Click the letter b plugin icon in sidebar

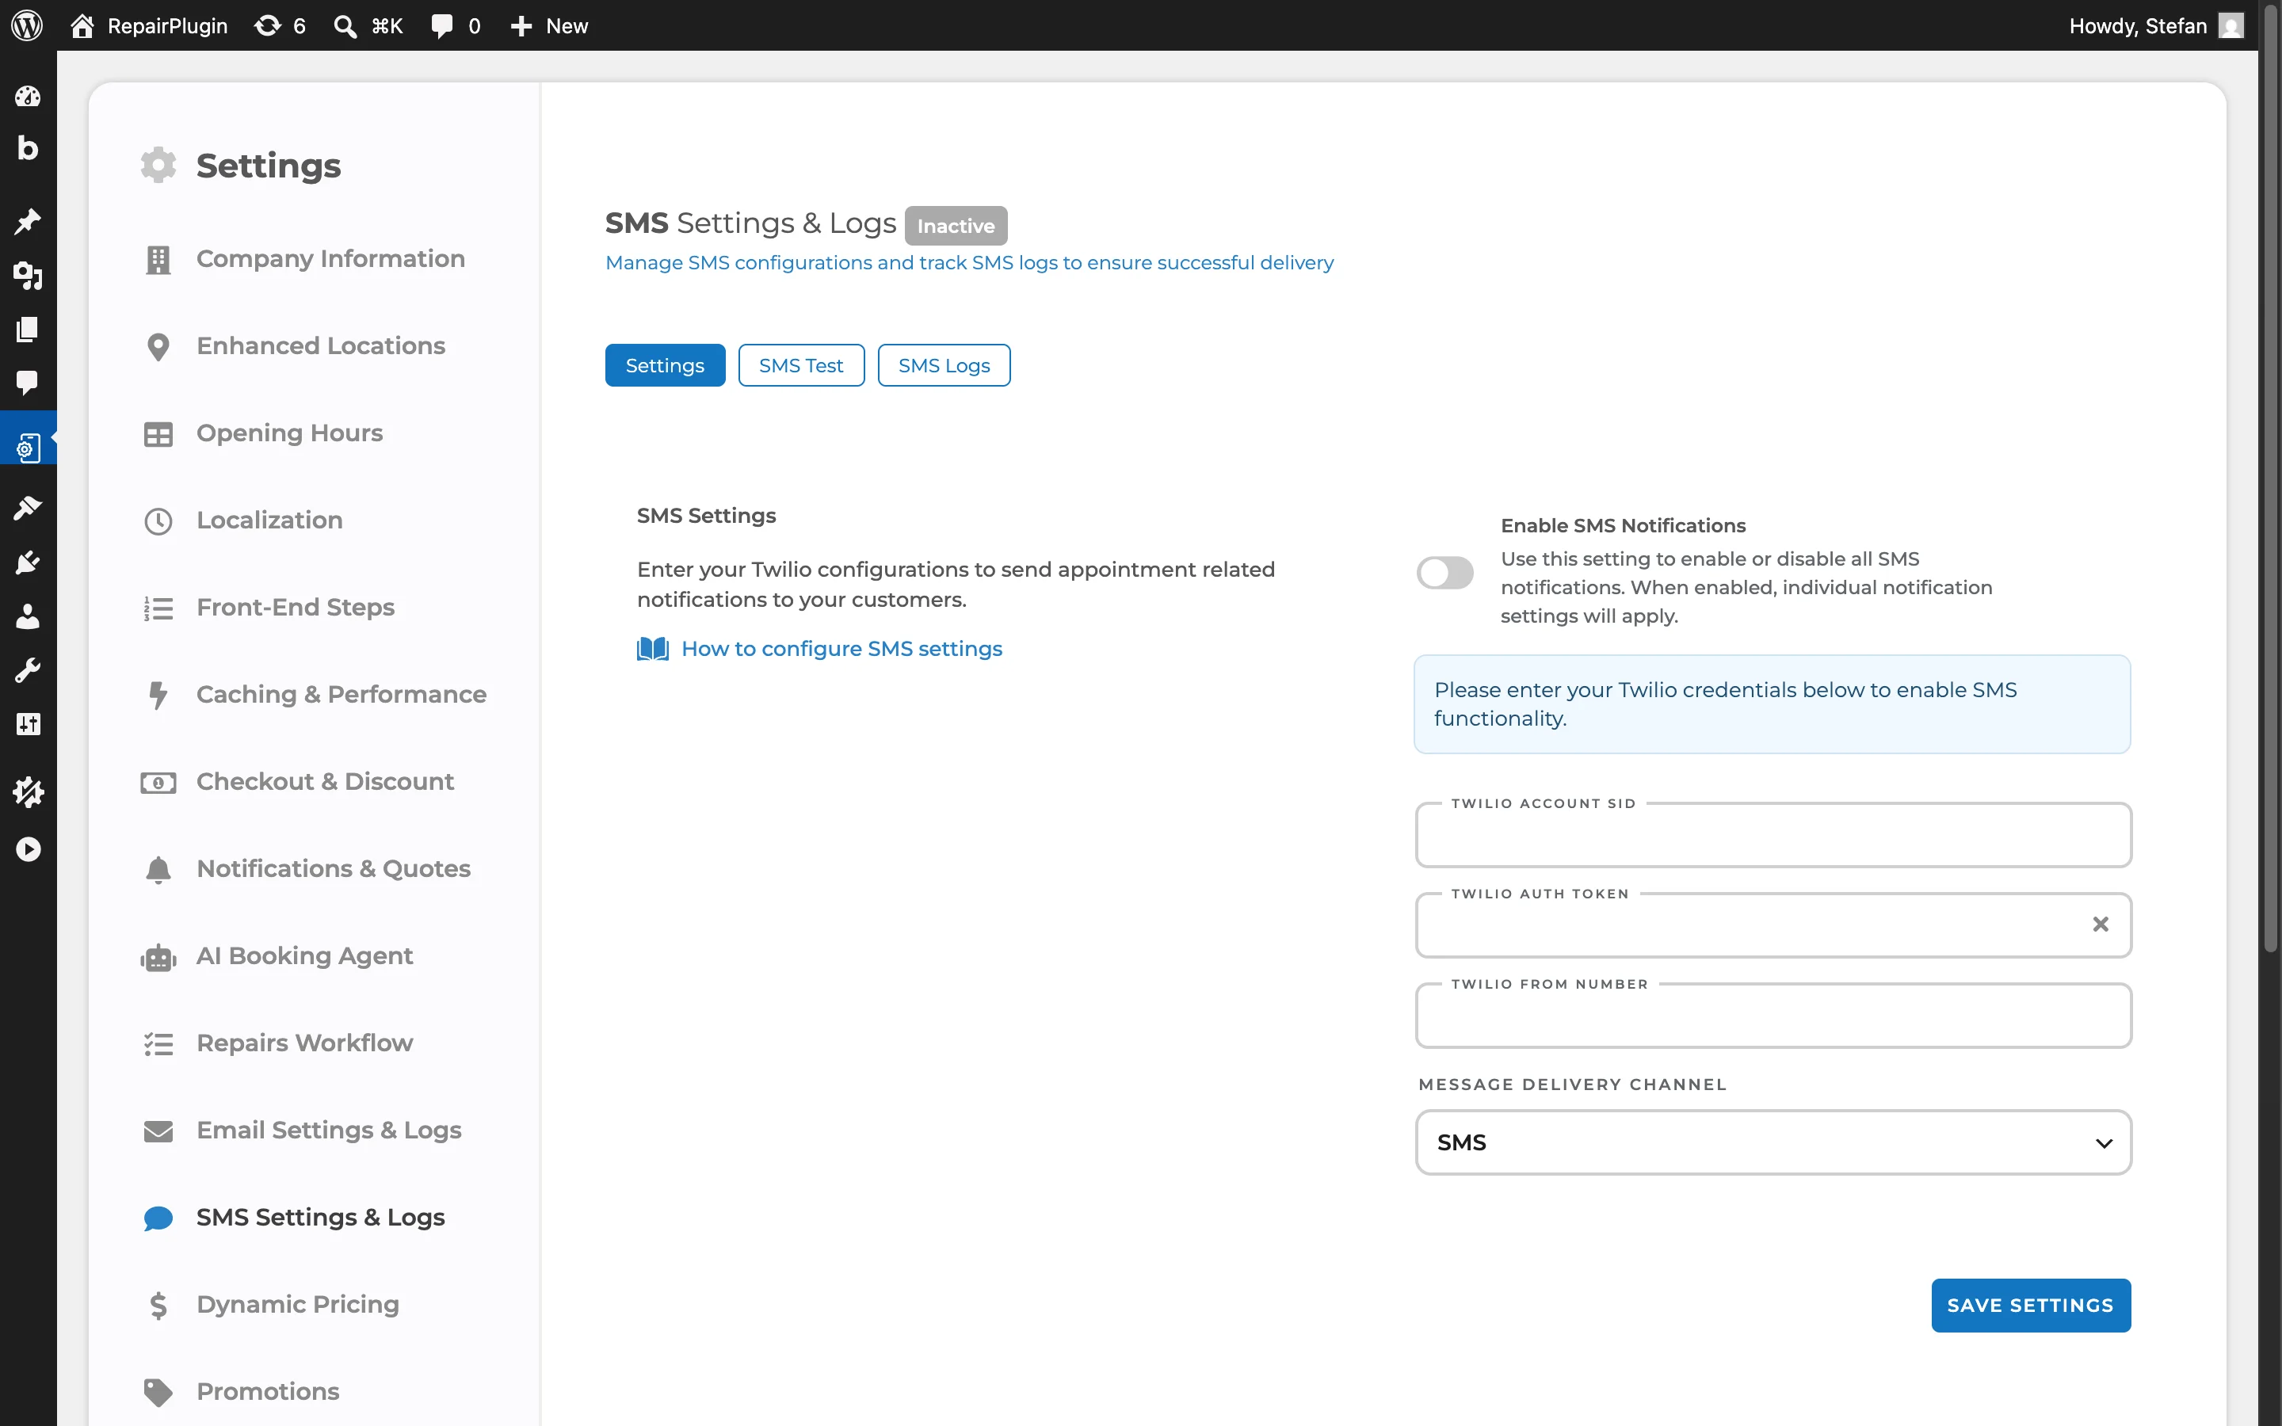pos(28,148)
